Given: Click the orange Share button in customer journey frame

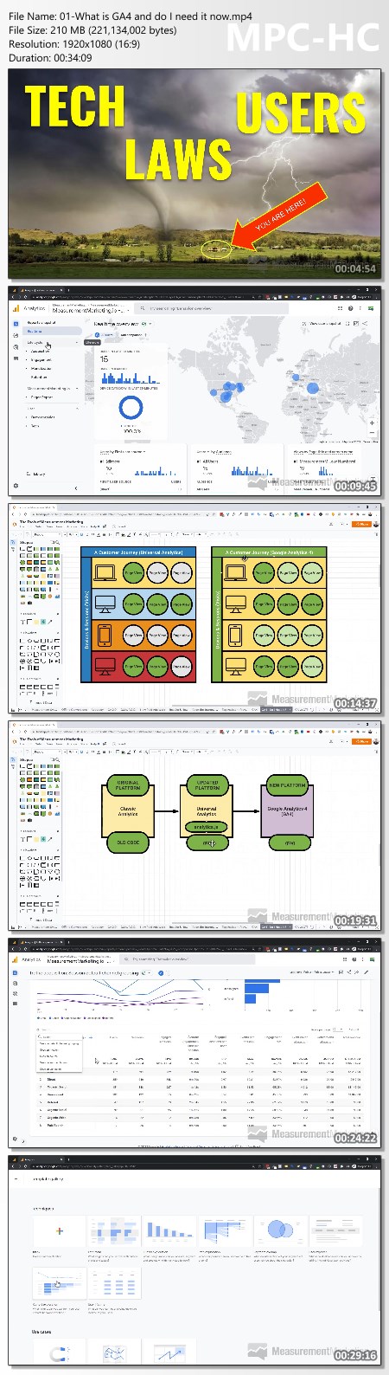Looking at the screenshot, I should point(363,524).
